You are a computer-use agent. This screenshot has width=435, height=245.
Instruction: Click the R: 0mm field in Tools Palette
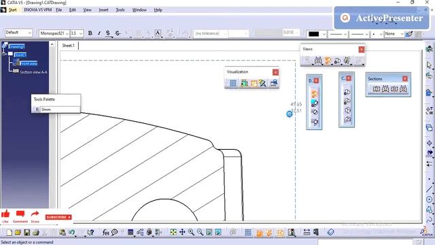tap(60, 110)
